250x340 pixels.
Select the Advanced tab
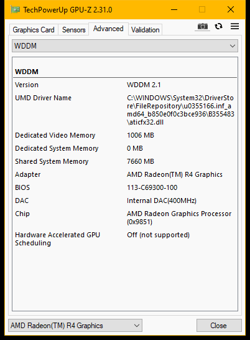(x=108, y=29)
